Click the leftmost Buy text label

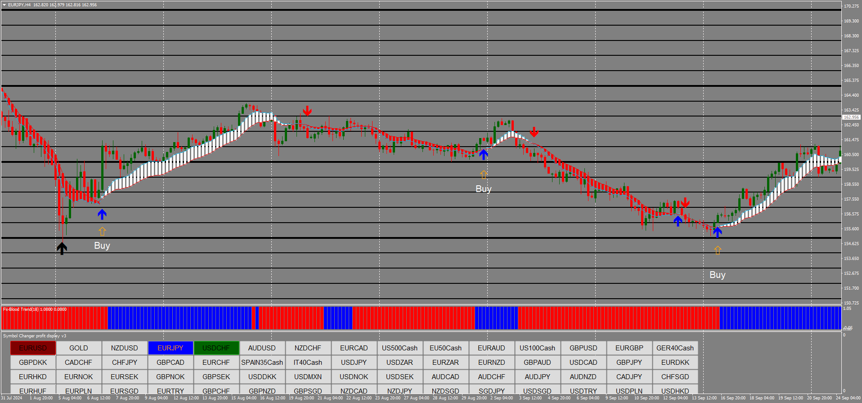[x=102, y=246]
